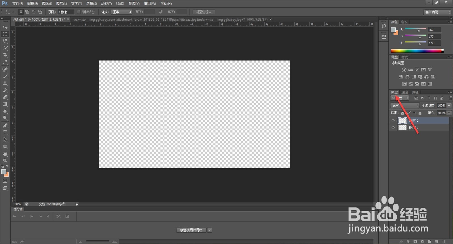The image size is (453, 244).
Task: Switch to the 样式 styles tab
Action: coord(405,57)
